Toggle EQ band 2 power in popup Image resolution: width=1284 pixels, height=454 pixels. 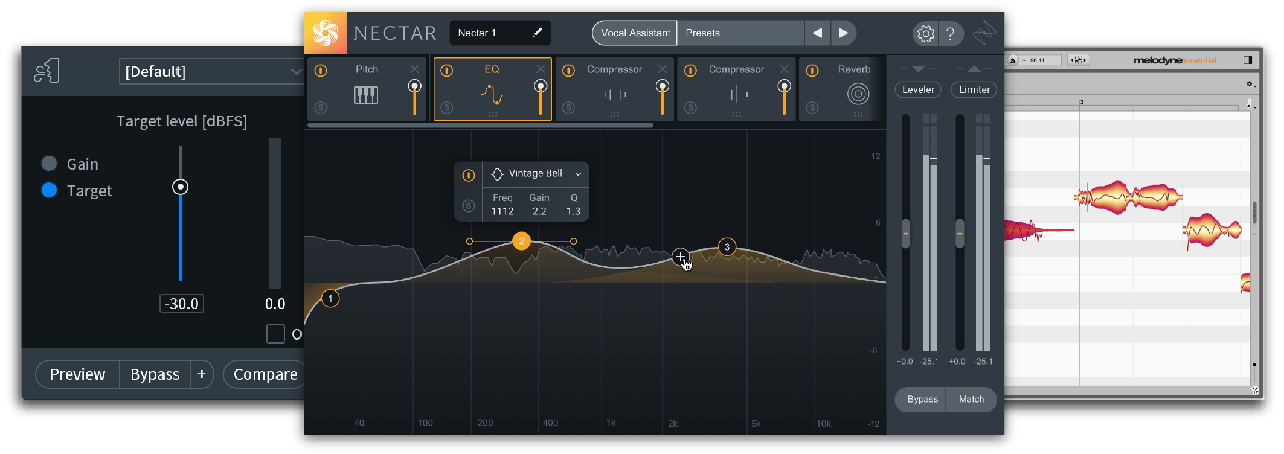[x=469, y=176]
